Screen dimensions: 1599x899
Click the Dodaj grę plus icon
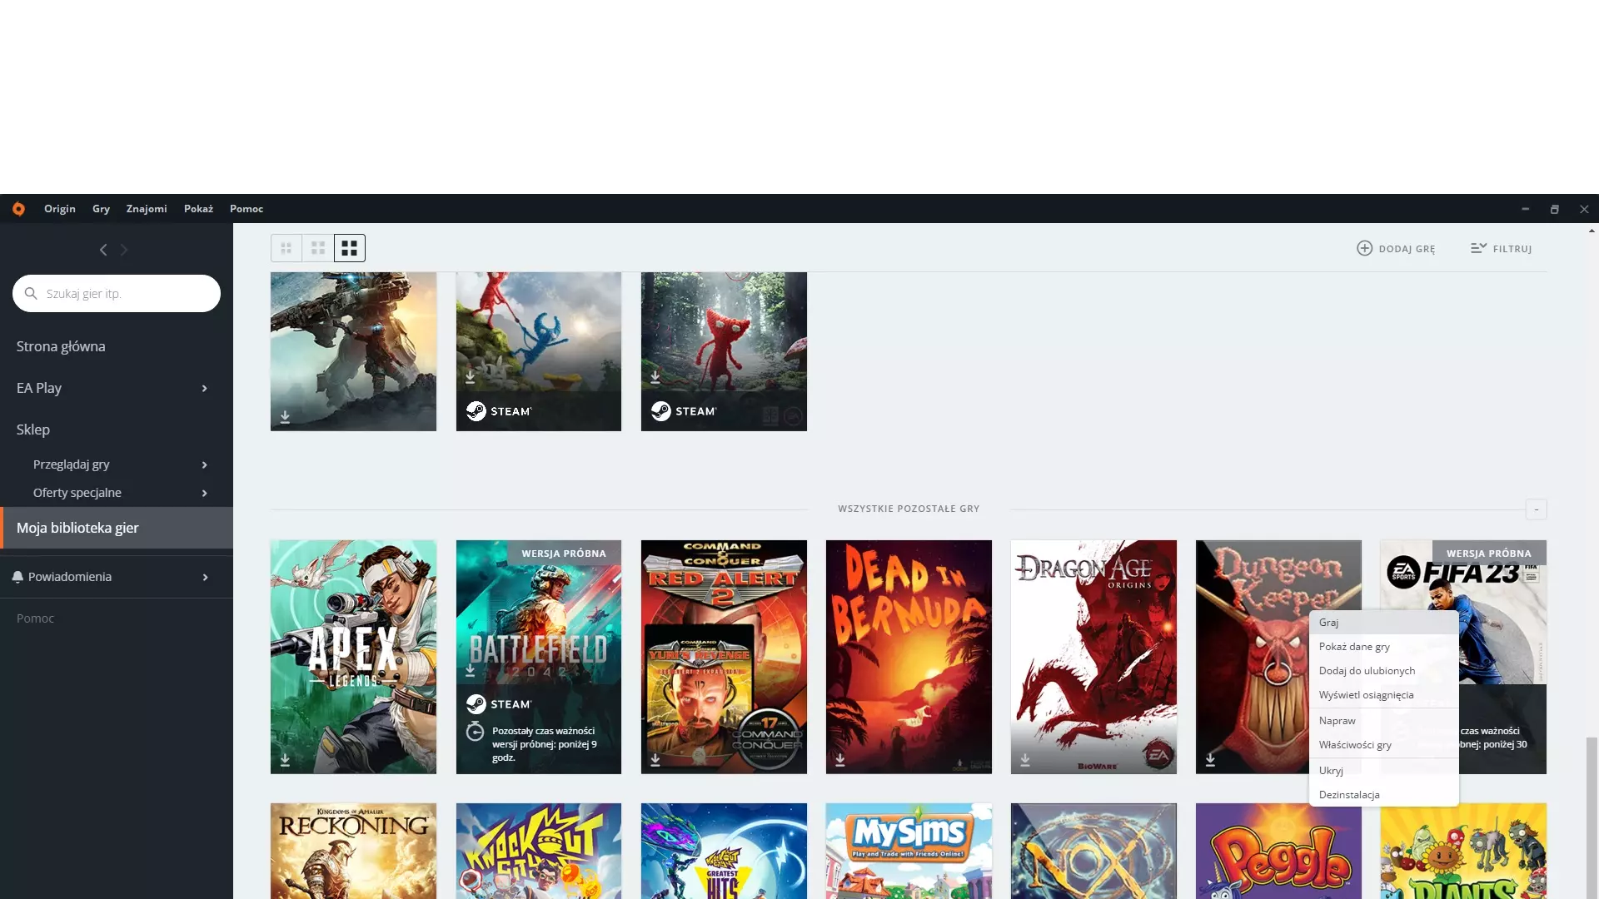[1364, 248]
